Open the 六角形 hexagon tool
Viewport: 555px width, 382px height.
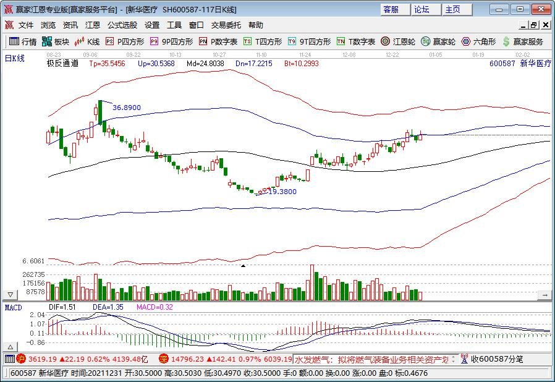(x=478, y=42)
